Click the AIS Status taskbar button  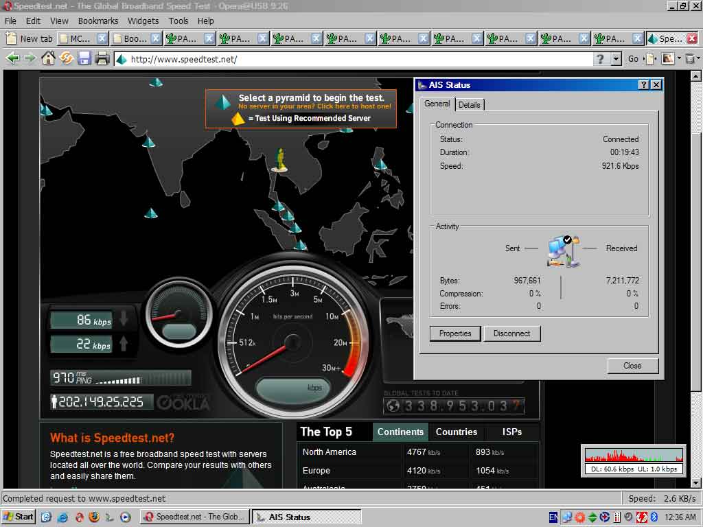(x=307, y=517)
